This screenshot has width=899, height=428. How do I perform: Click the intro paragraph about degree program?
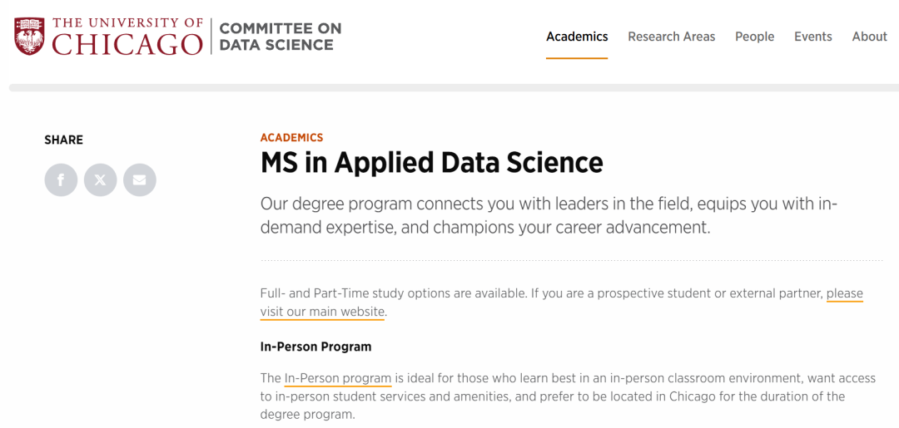pyautogui.click(x=549, y=216)
